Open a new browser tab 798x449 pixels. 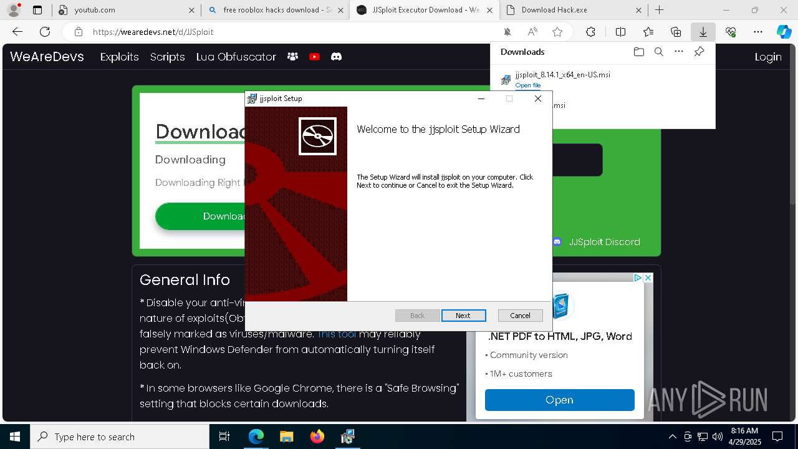[x=659, y=10]
